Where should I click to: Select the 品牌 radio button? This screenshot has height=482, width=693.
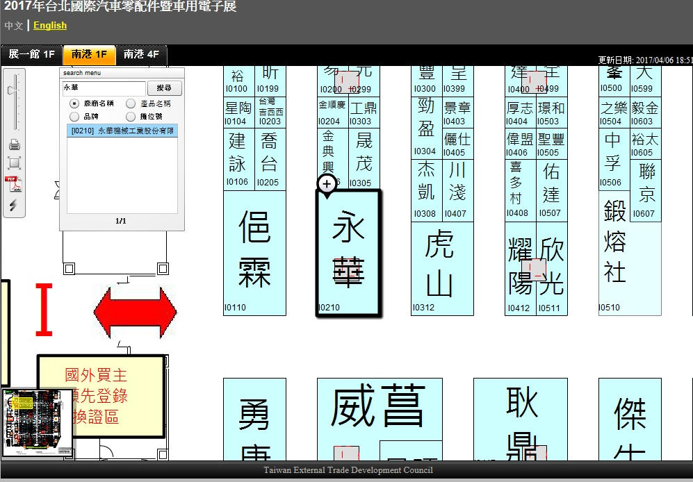point(74,117)
